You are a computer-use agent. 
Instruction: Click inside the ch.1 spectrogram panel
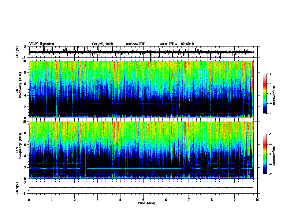(x=141, y=89)
